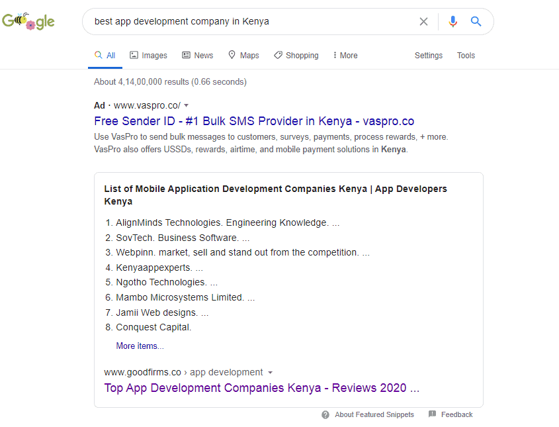Open search Tools
Image resolution: width=559 pixels, height=427 pixels.
466,56
